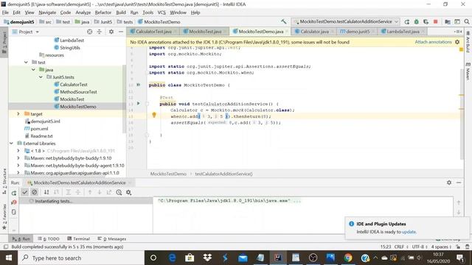Collapse the java folder under test

tap(33, 69)
